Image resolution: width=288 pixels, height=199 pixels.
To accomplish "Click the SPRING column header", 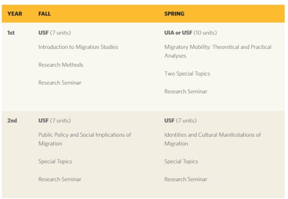I will pos(174,14).
